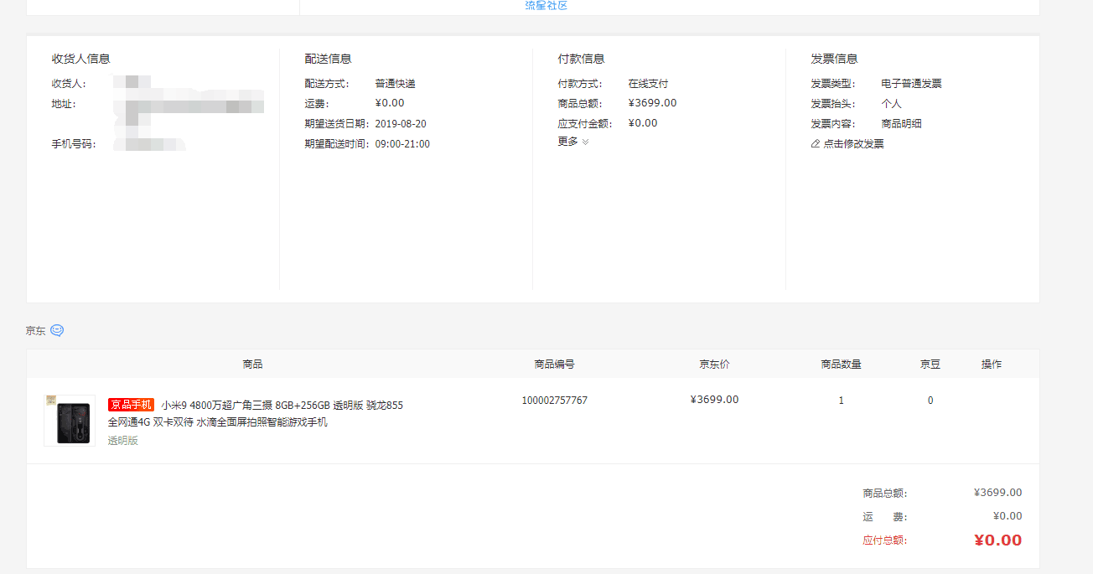Click the 京东 seller name above the table
This screenshot has height=574, width=1093.
pos(35,331)
